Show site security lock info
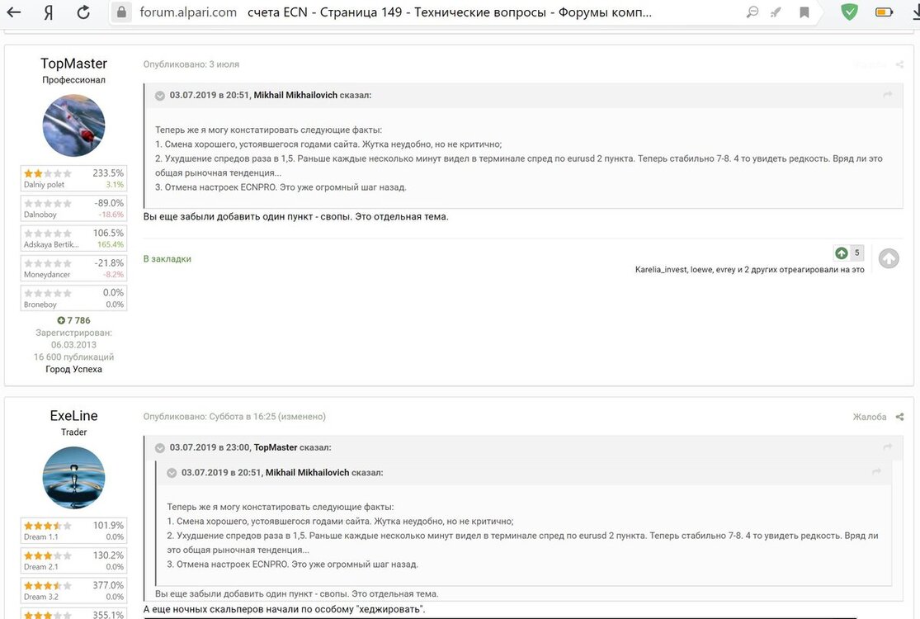920x619 pixels. pos(120,12)
